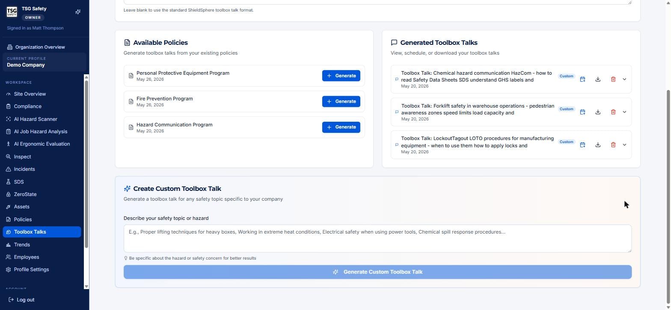View the Trends page
671x310 pixels.
click(42, 245)
